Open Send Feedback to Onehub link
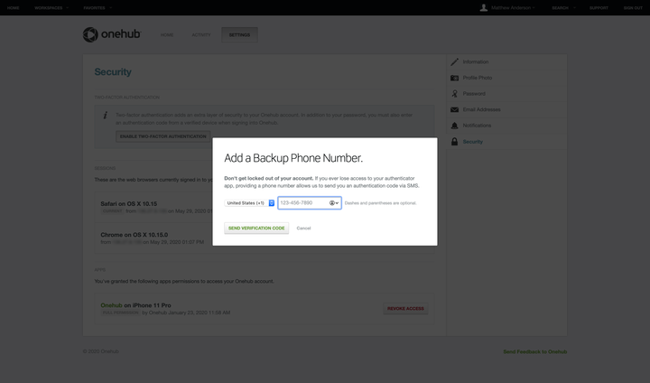Image resolution: width=650 pixels, height=383 pixels. 534,351
